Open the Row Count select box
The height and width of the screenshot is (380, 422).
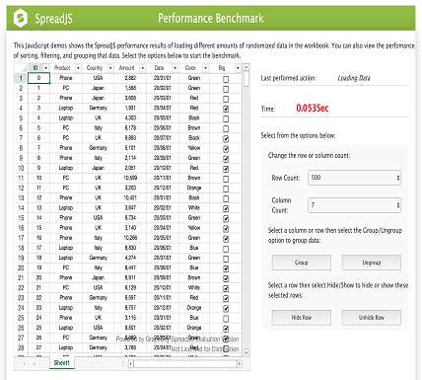(354, 178)
